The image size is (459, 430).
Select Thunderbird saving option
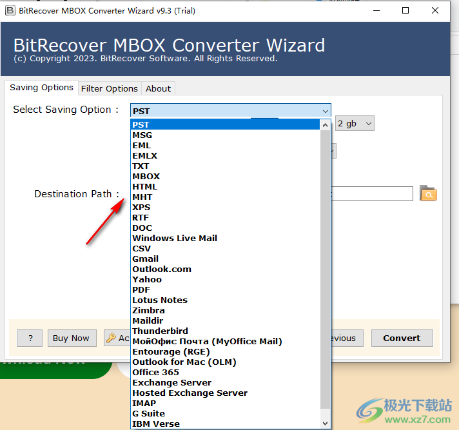(225, 331)
